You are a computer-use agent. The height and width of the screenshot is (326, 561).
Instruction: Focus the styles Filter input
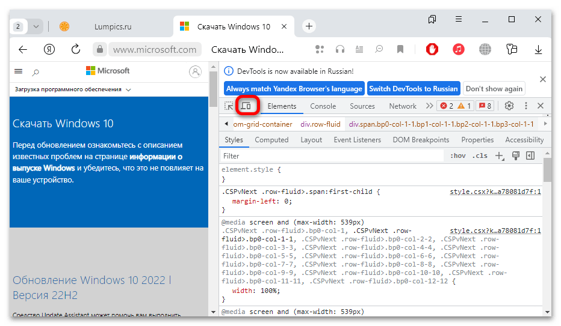pos(331,156)
